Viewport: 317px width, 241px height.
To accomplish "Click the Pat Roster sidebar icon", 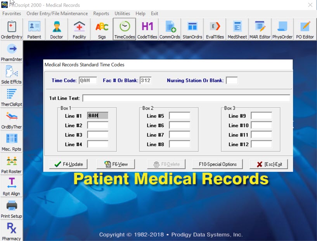I will 11,164.
